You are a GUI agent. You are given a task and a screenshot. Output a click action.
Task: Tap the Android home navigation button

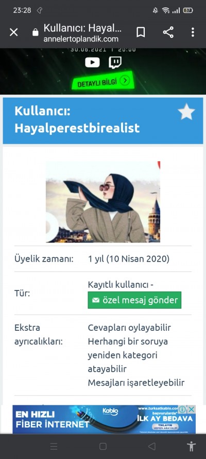(102, 447)
